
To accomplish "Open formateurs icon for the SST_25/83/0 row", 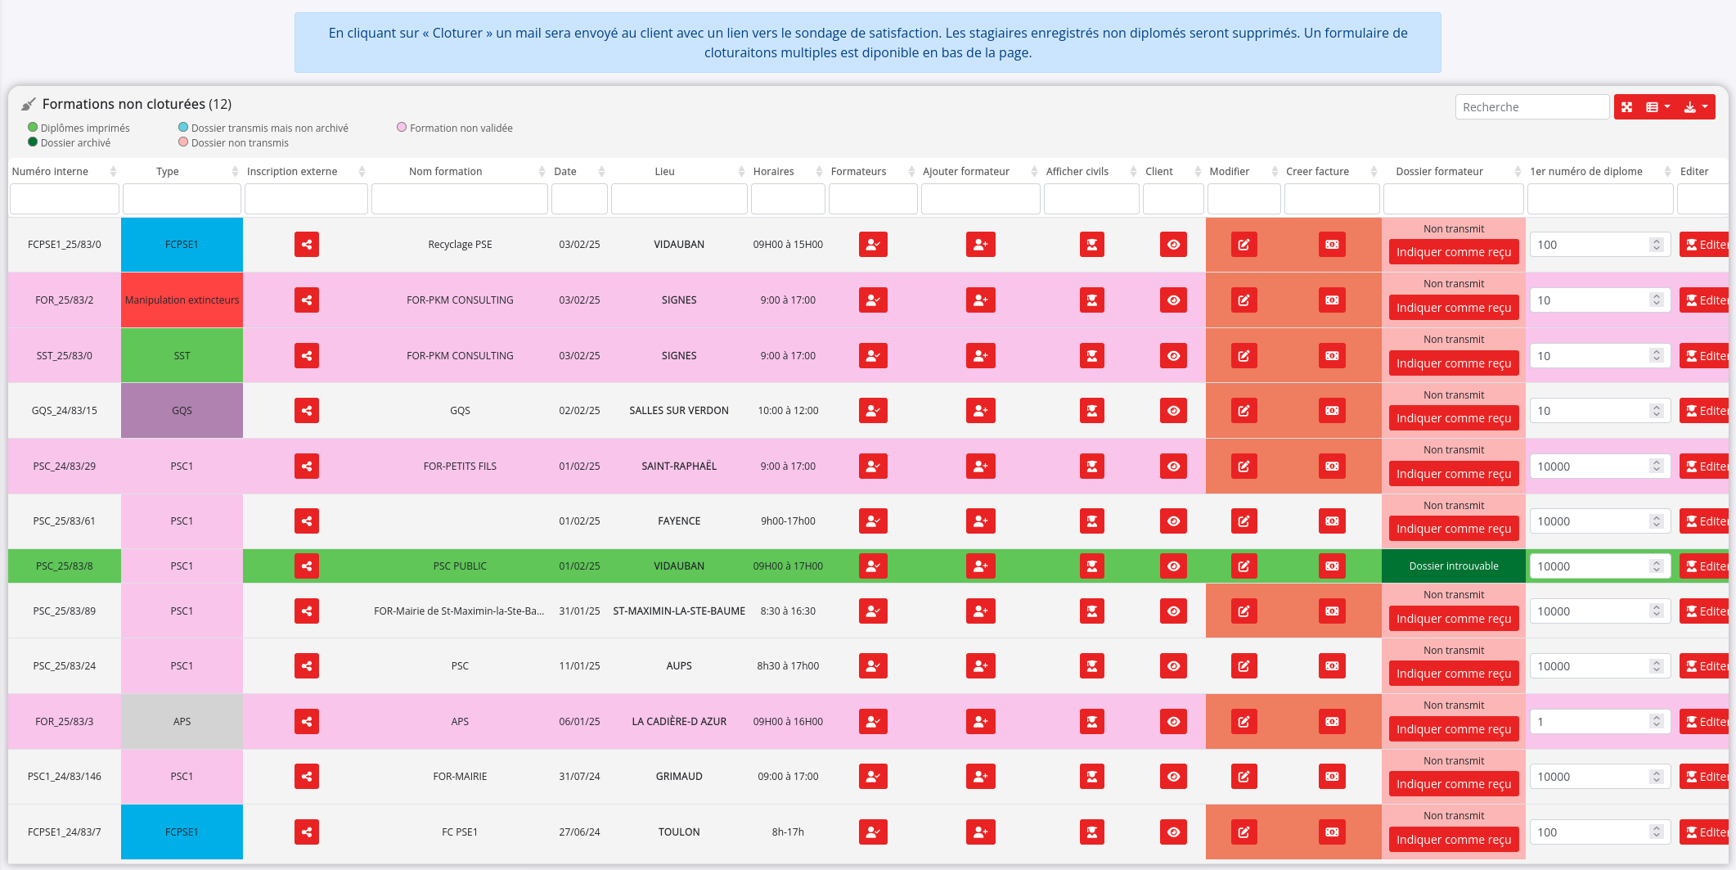I will point(873,356).
